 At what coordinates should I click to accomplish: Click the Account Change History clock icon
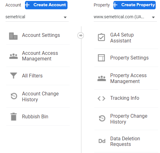pos(14,96)
